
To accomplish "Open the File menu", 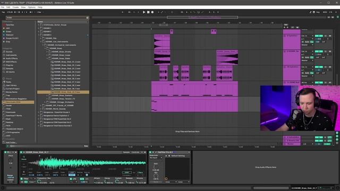I will click(2, 7).
